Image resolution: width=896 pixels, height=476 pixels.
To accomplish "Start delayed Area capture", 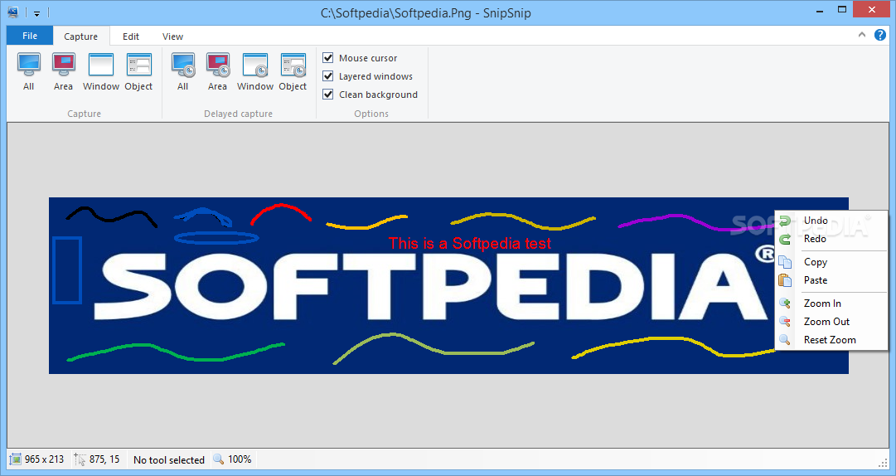I will pos(218,71).
